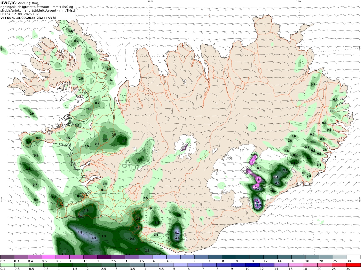Click the '(+53 h)' forecast offset text
This screenshot has height=271, width=361.
[50, 18]
